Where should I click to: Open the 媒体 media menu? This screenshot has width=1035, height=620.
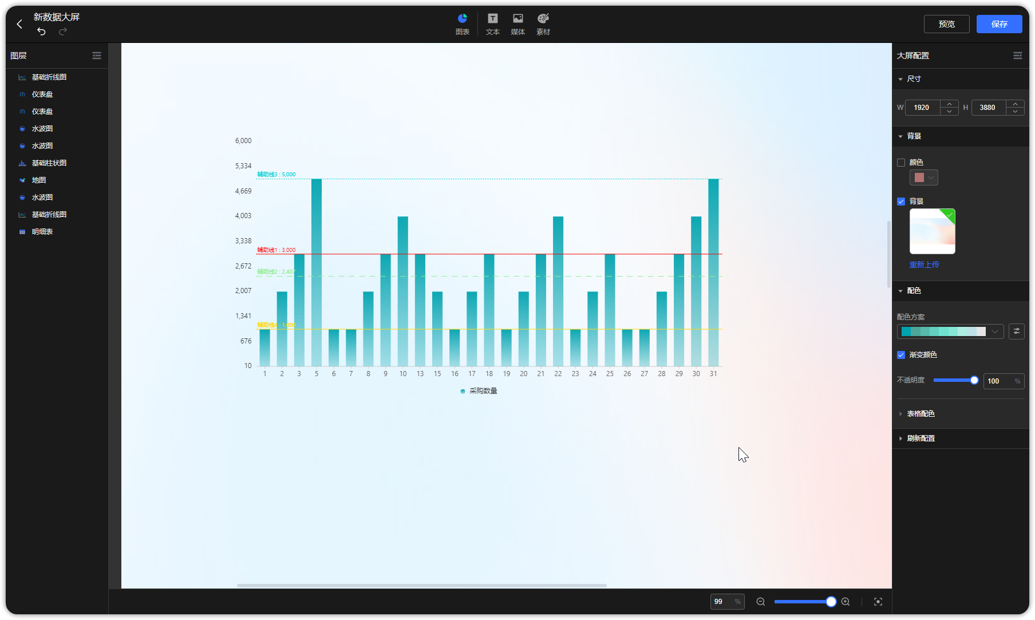pyautogui.click(x=518, y=24)
